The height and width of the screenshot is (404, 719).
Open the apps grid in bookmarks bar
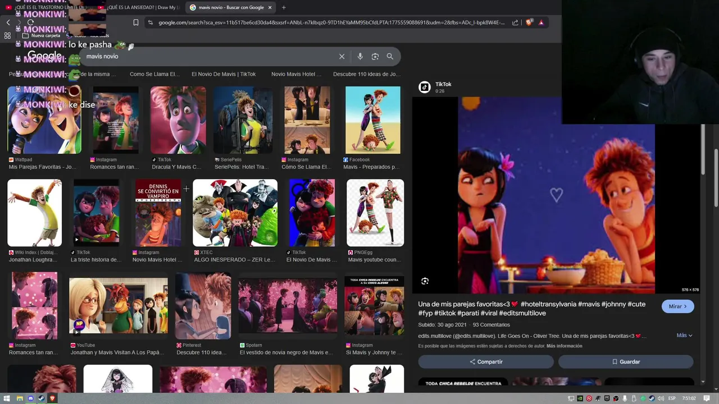coord(7,35)
